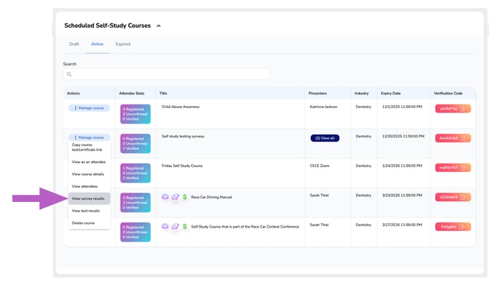Click presenter name Katrinna Jackson
The width and height of the screenshot is (490, 283).
[x=323, y=107]
